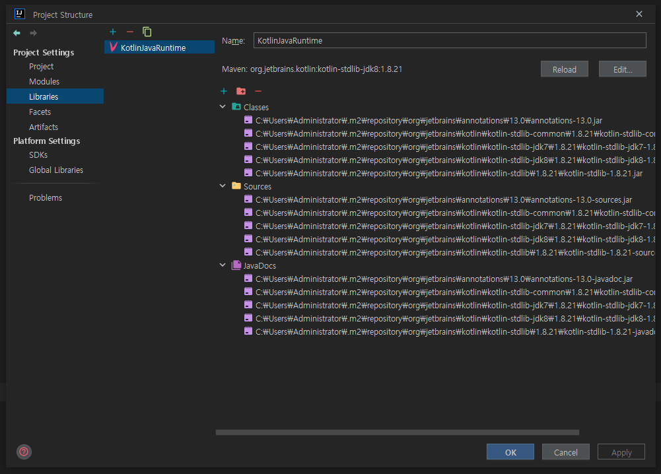This screenshot has width=661, height=474.
Task: Open the Facets settings page
Action: [x=40, y=112]
